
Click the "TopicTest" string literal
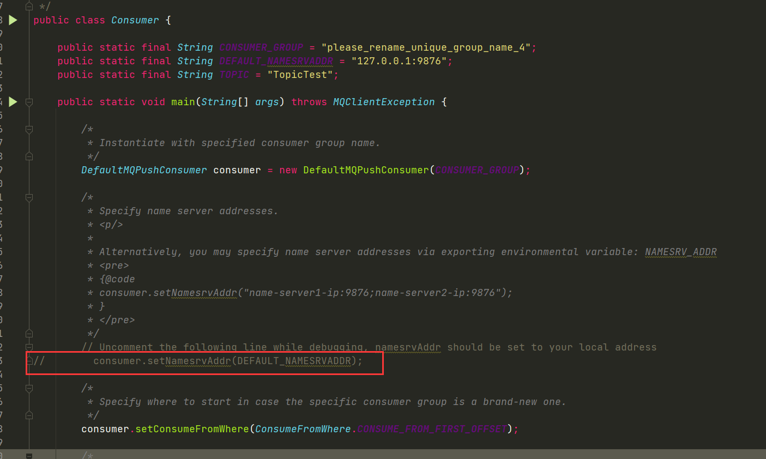(300, 75)
